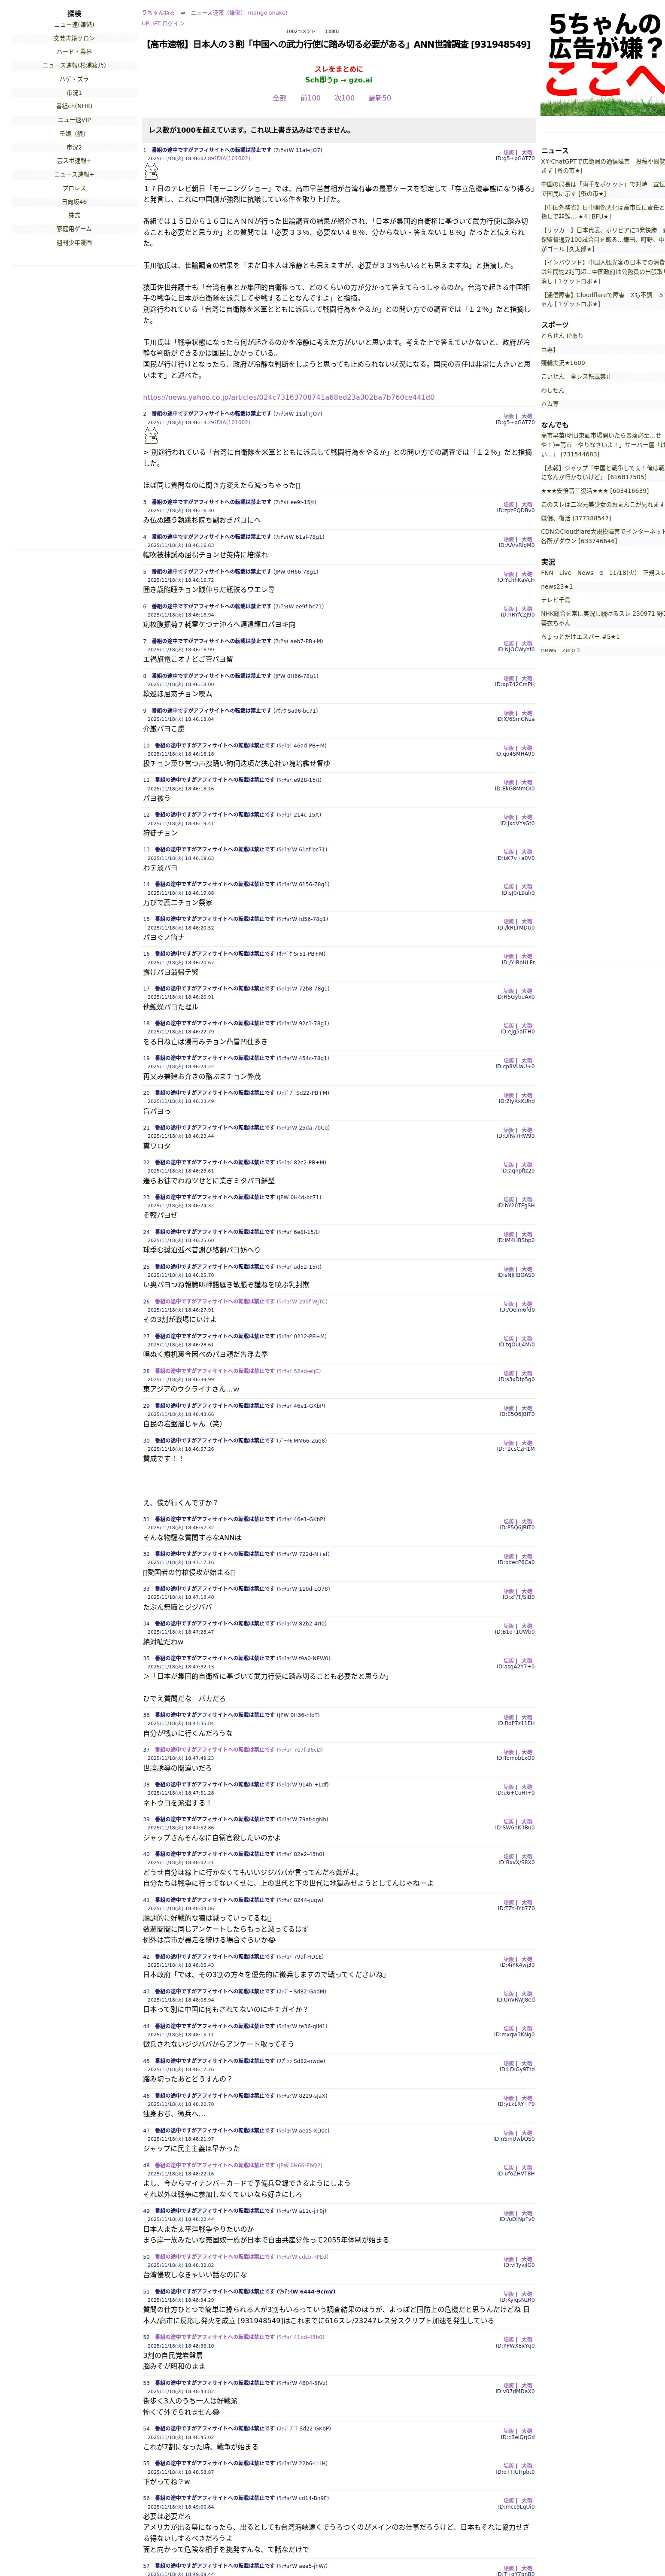The image size is (665, 2576).
Task: Open 中国の局長は「両手をポケット」 headline
Action: pyautogui.click(x=603, y=189)
